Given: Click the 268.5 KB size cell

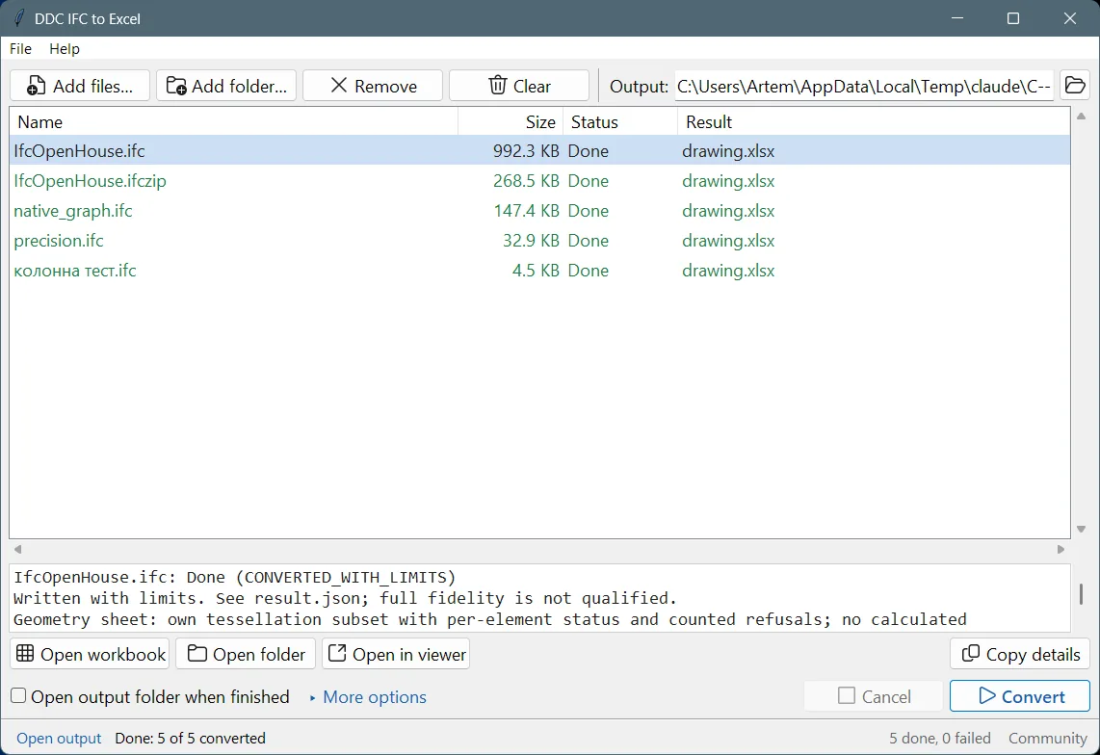Looking at the screenshot, I should pyautogui.click(x=526, y=181).
